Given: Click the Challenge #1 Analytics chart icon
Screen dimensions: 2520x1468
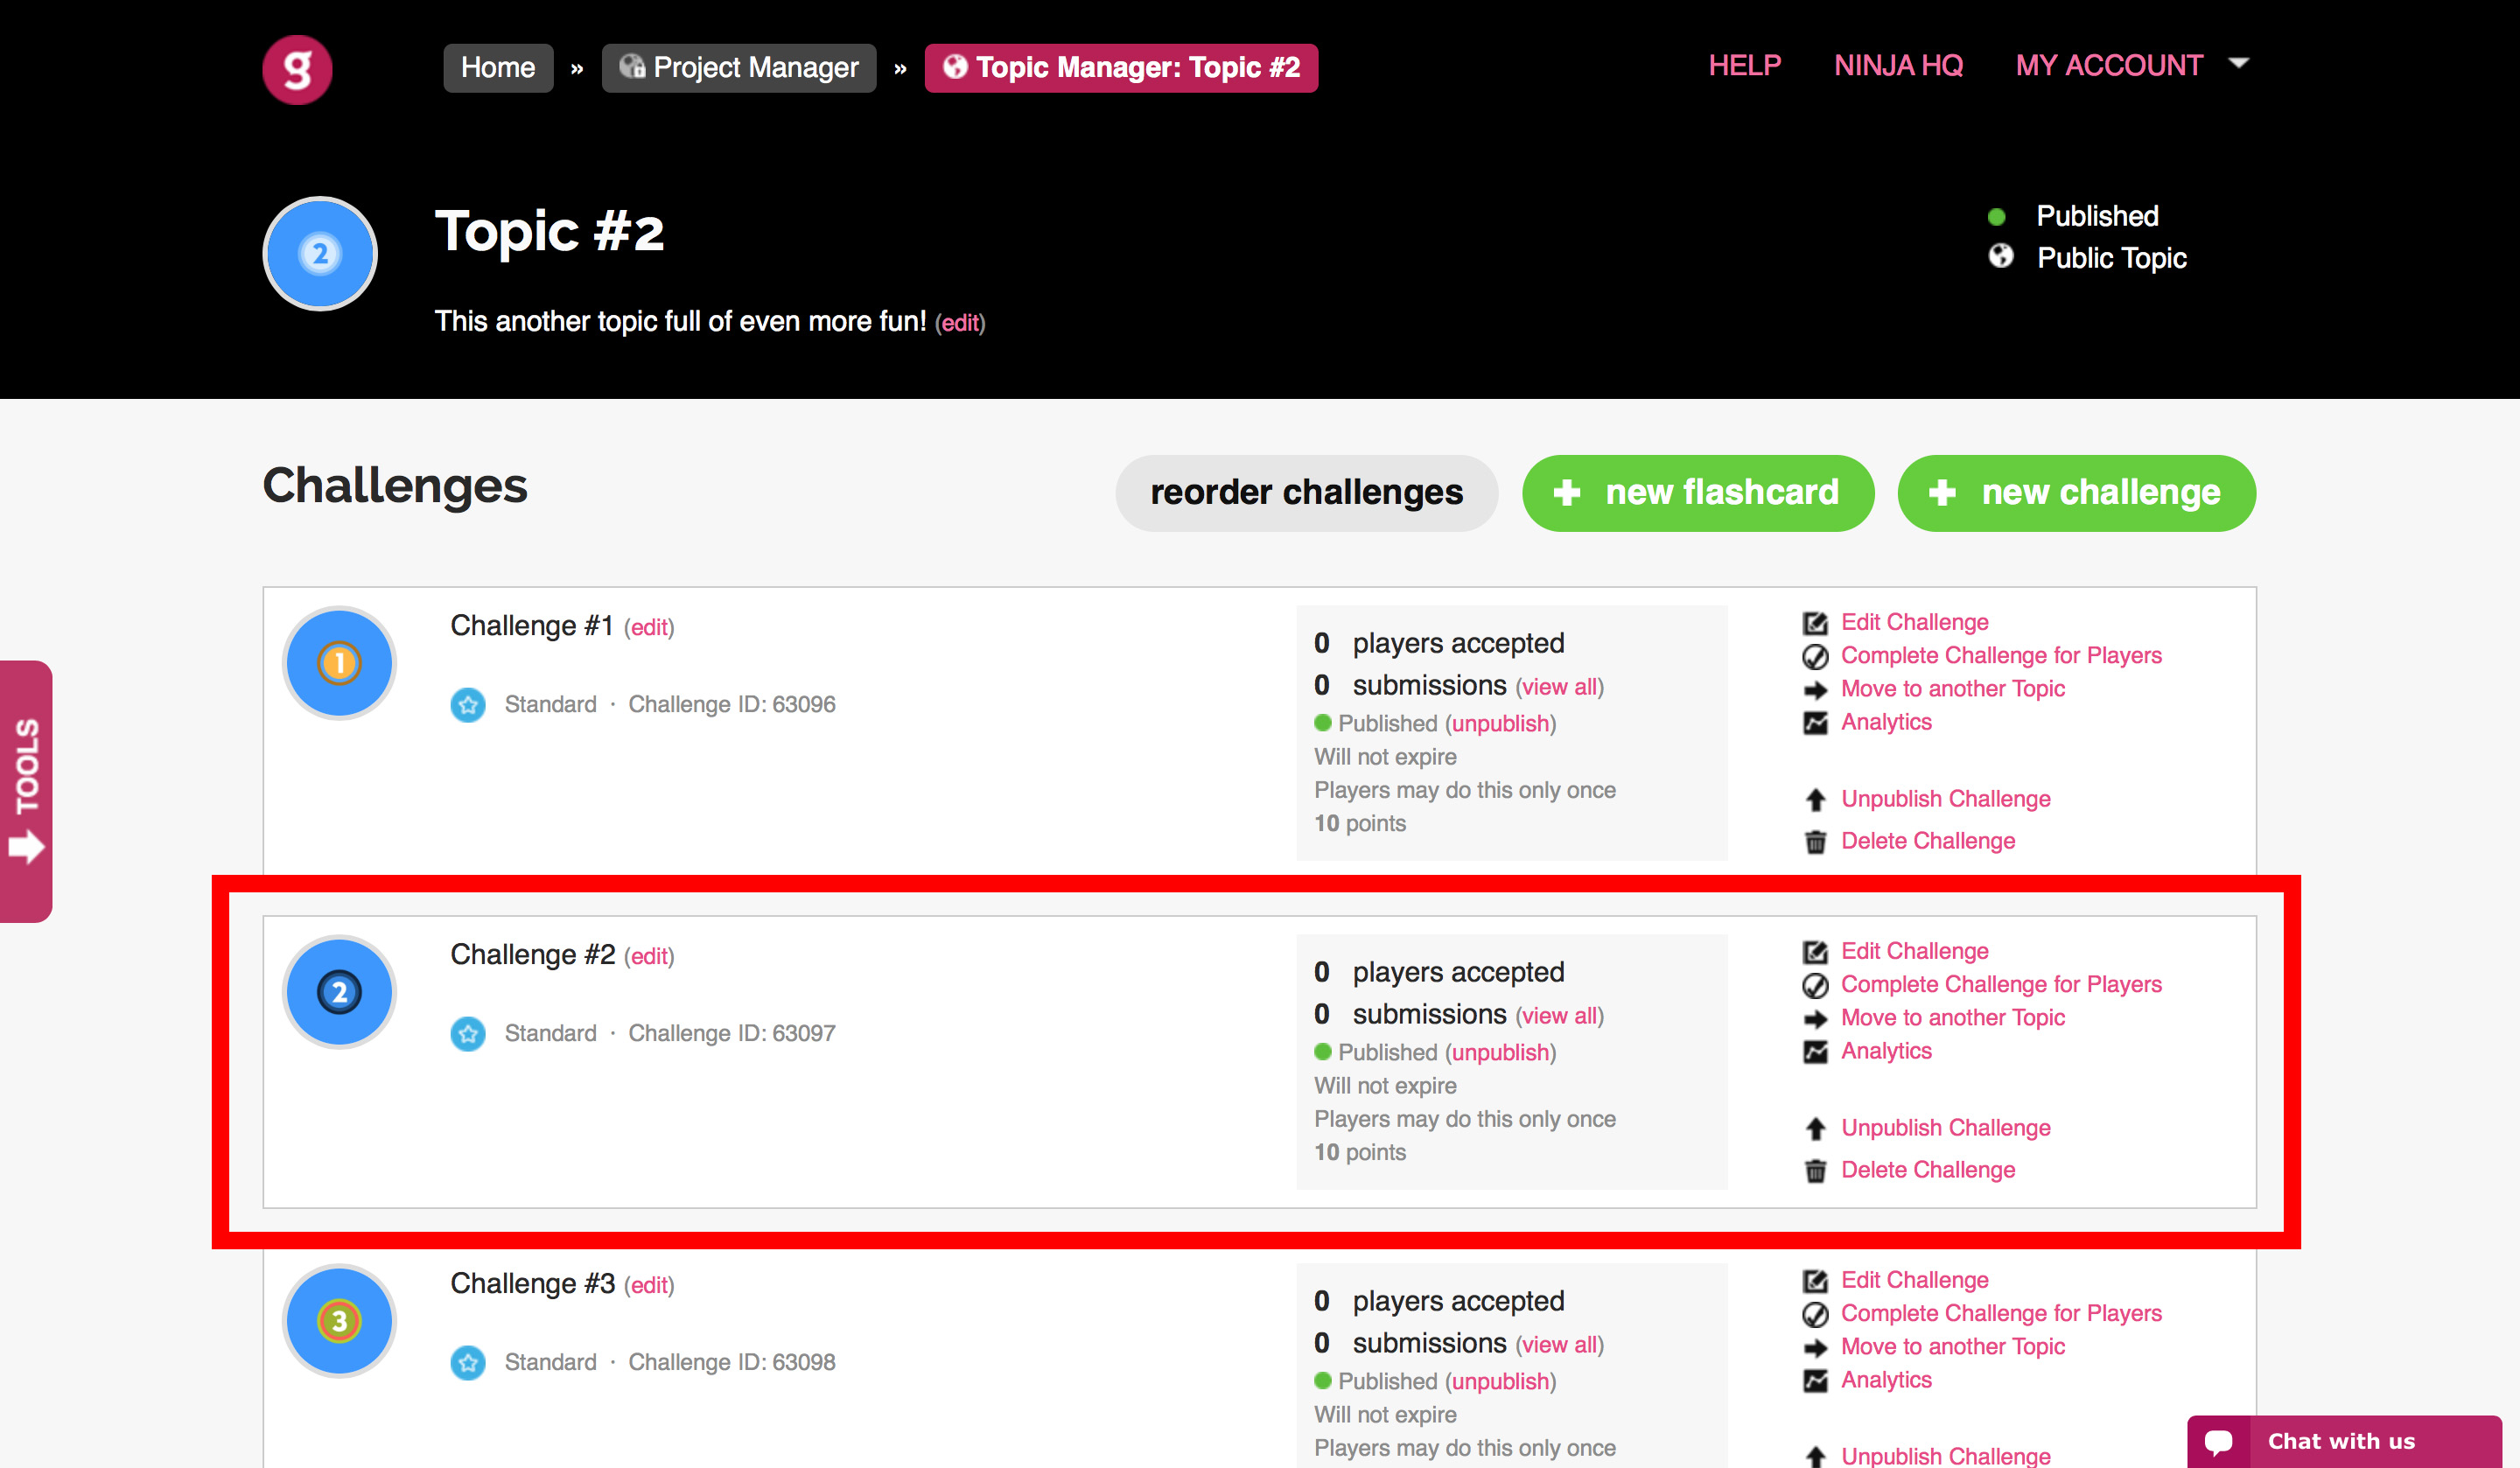Looking at the screenshot, I should [x=1815, y=722].
